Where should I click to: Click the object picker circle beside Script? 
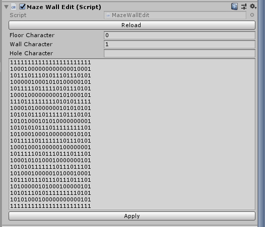click(252, 15)
